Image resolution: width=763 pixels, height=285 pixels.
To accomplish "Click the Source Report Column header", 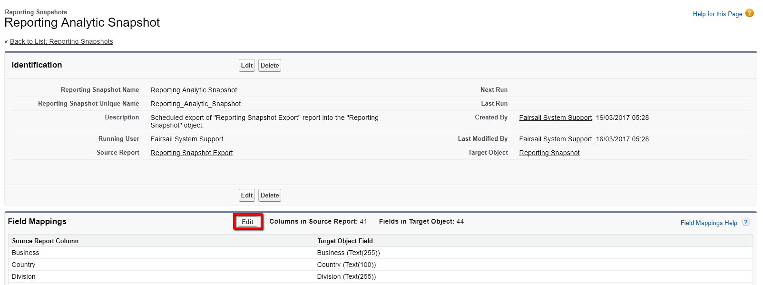I will pyautogui.click(x=45, y=241).
